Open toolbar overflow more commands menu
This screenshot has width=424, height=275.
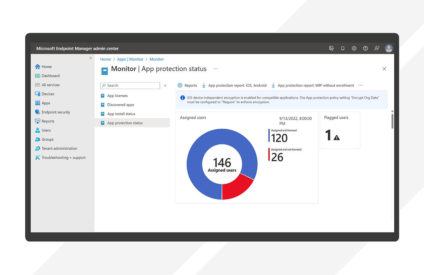tap(361, 86)
